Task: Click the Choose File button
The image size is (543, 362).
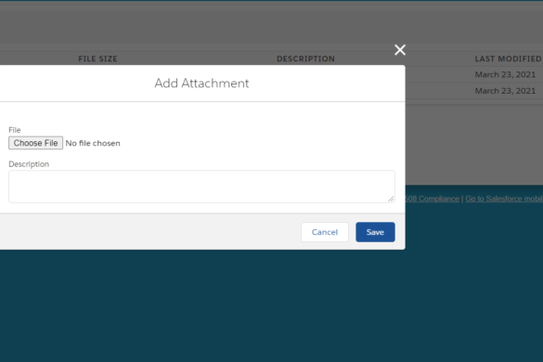Action: (x=35, y=143)
